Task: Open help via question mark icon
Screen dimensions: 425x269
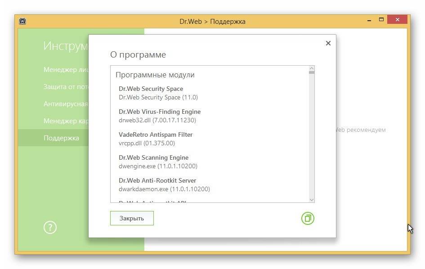Action: (x=50, y=228)
